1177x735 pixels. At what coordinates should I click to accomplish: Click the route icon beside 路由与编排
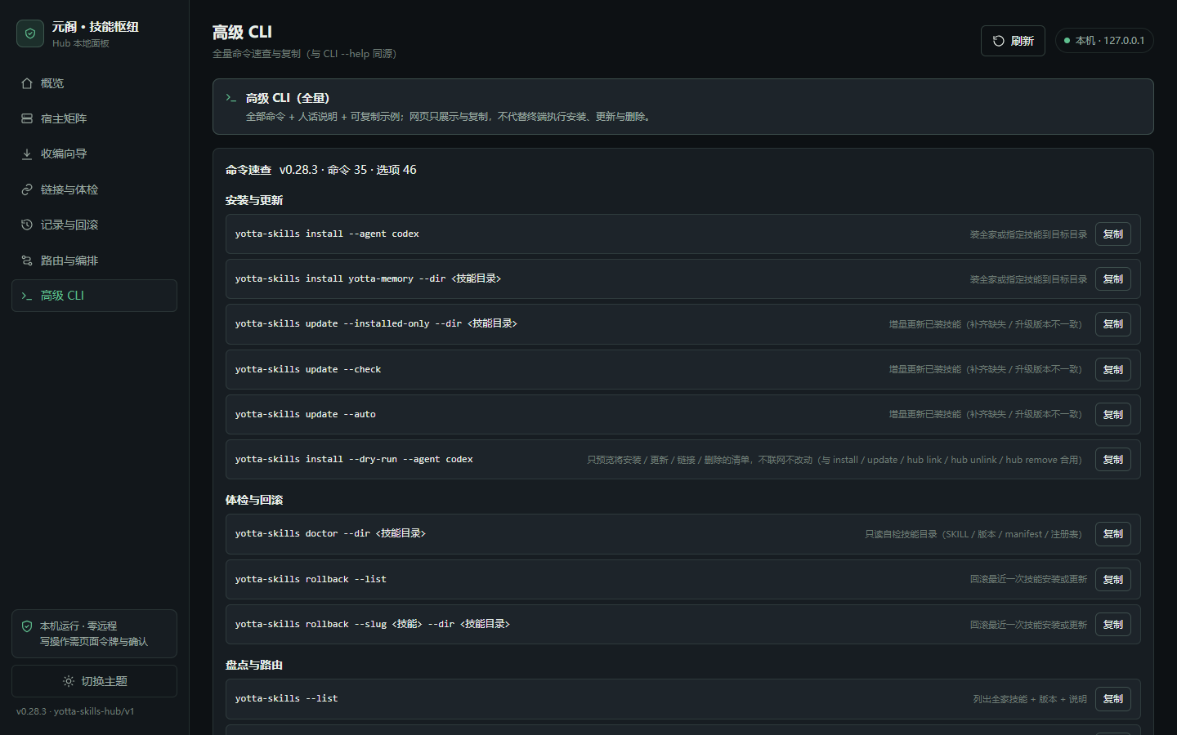(x=27, y=261)
